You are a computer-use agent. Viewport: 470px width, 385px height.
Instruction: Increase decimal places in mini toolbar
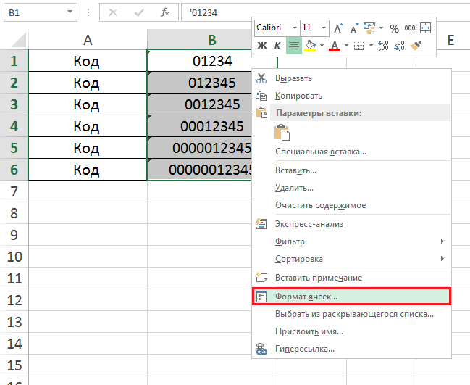383,46
